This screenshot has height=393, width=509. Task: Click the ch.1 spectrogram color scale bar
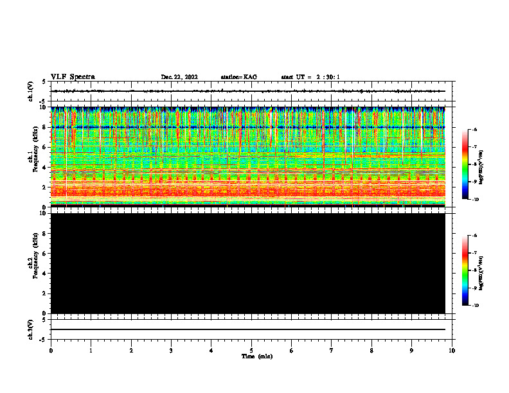pyautogui.click(x=465, y=164)
